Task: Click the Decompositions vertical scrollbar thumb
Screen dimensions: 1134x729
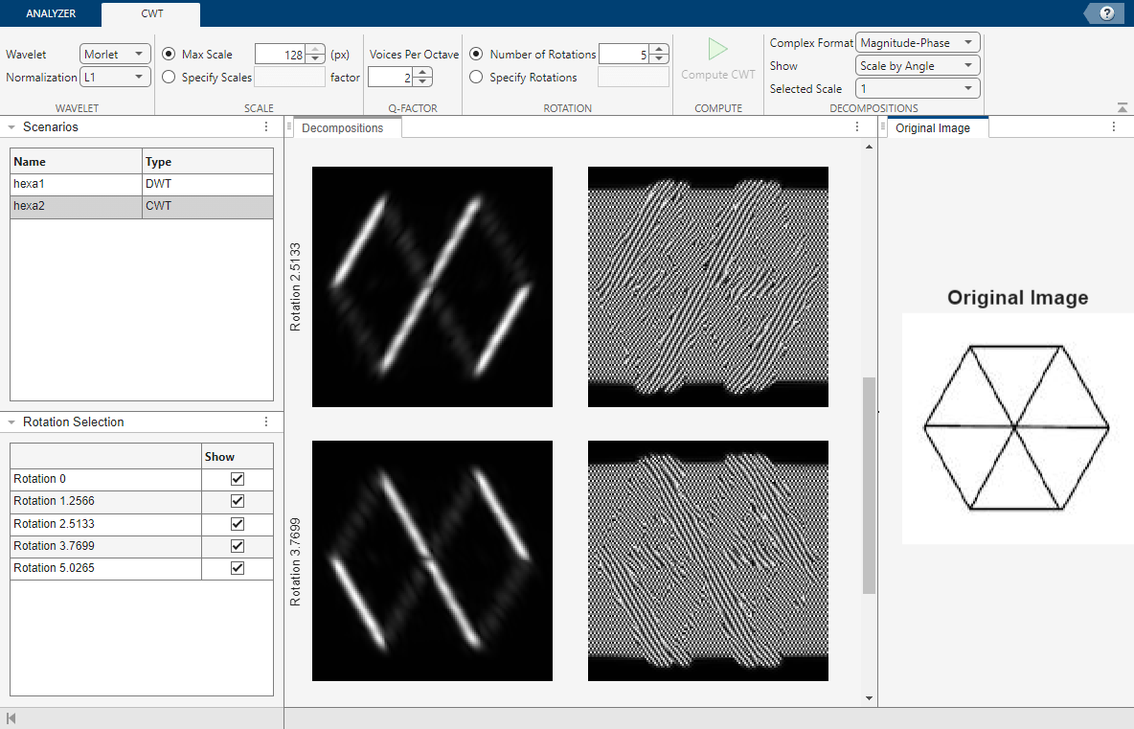Action: point(869,484)
